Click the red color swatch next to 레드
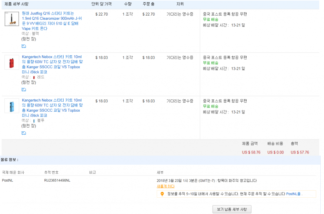 [x=34, y=78]
